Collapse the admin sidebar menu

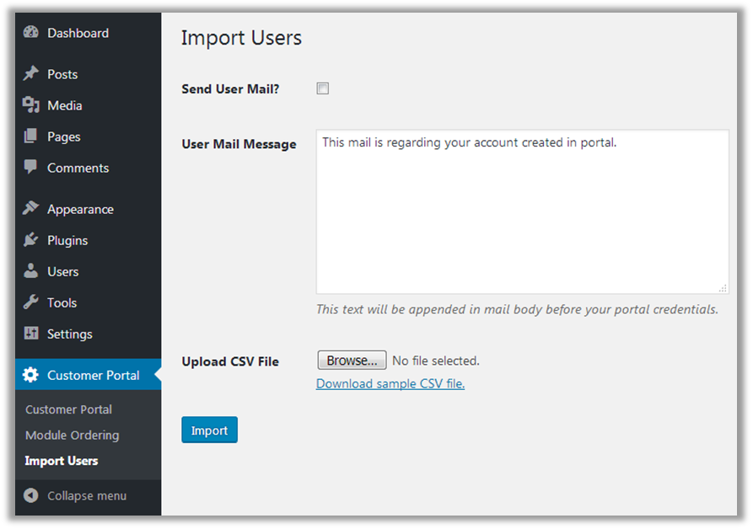coord(76,495)
